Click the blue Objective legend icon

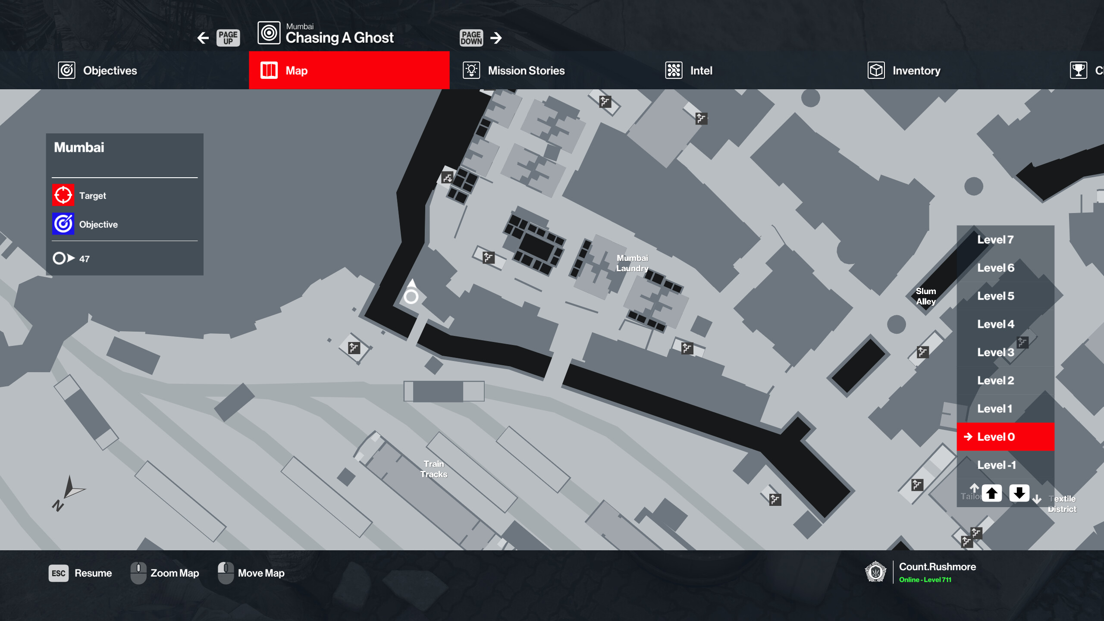pos(63,224)
